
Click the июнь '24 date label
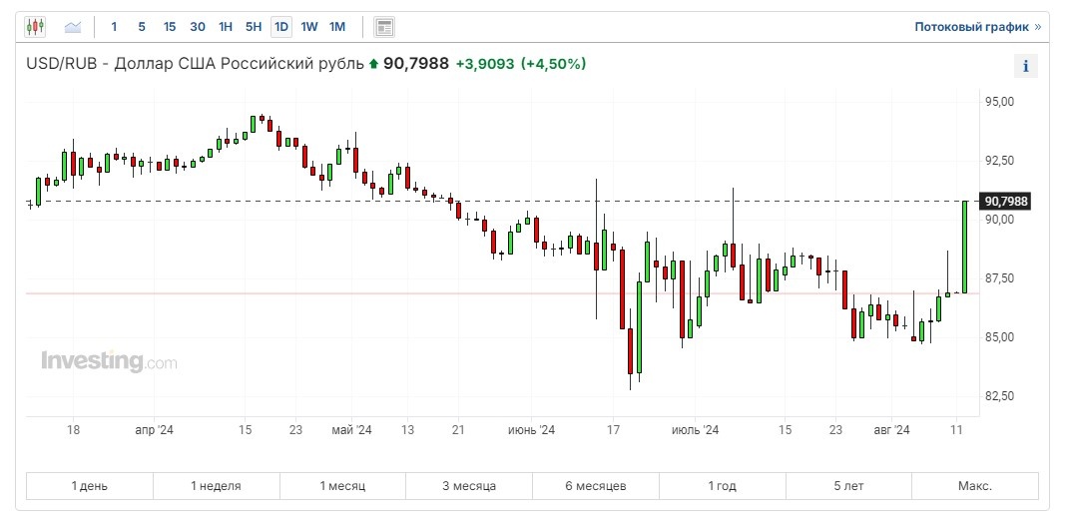click(532, 430)
